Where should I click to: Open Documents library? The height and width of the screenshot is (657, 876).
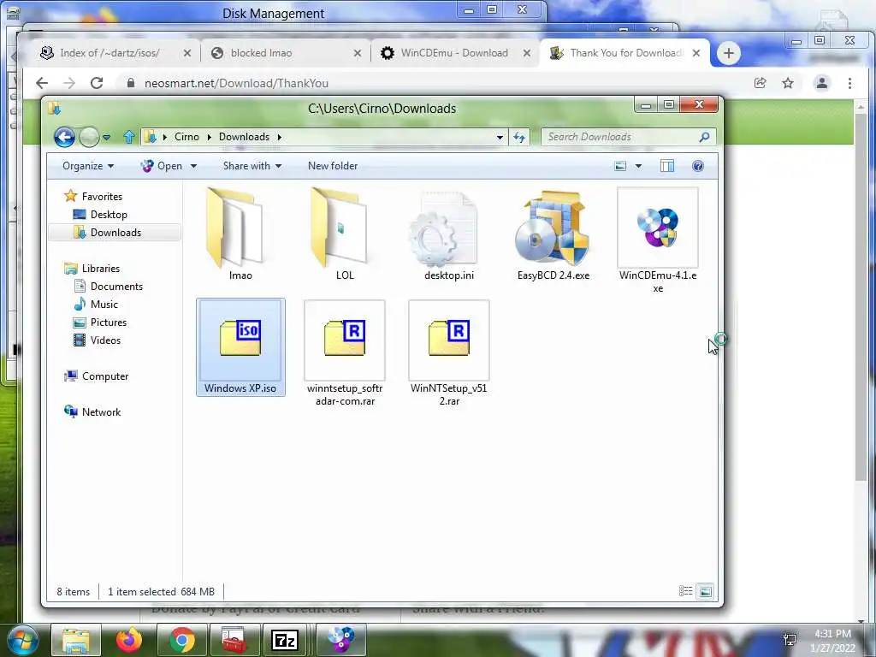coord(116,286)
